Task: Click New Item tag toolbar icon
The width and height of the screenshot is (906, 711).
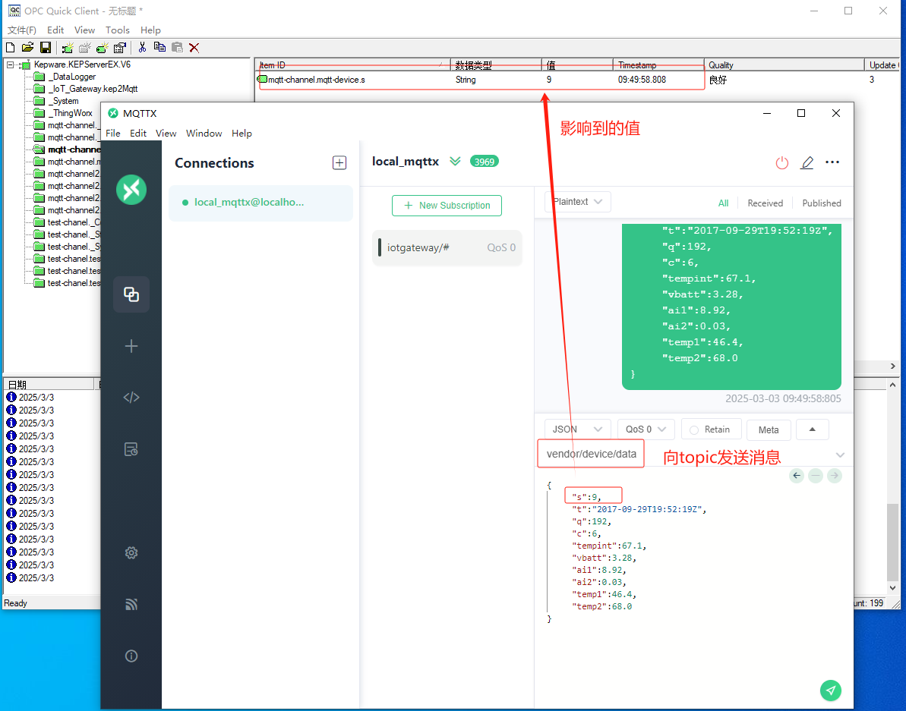Action: (103, 47)
